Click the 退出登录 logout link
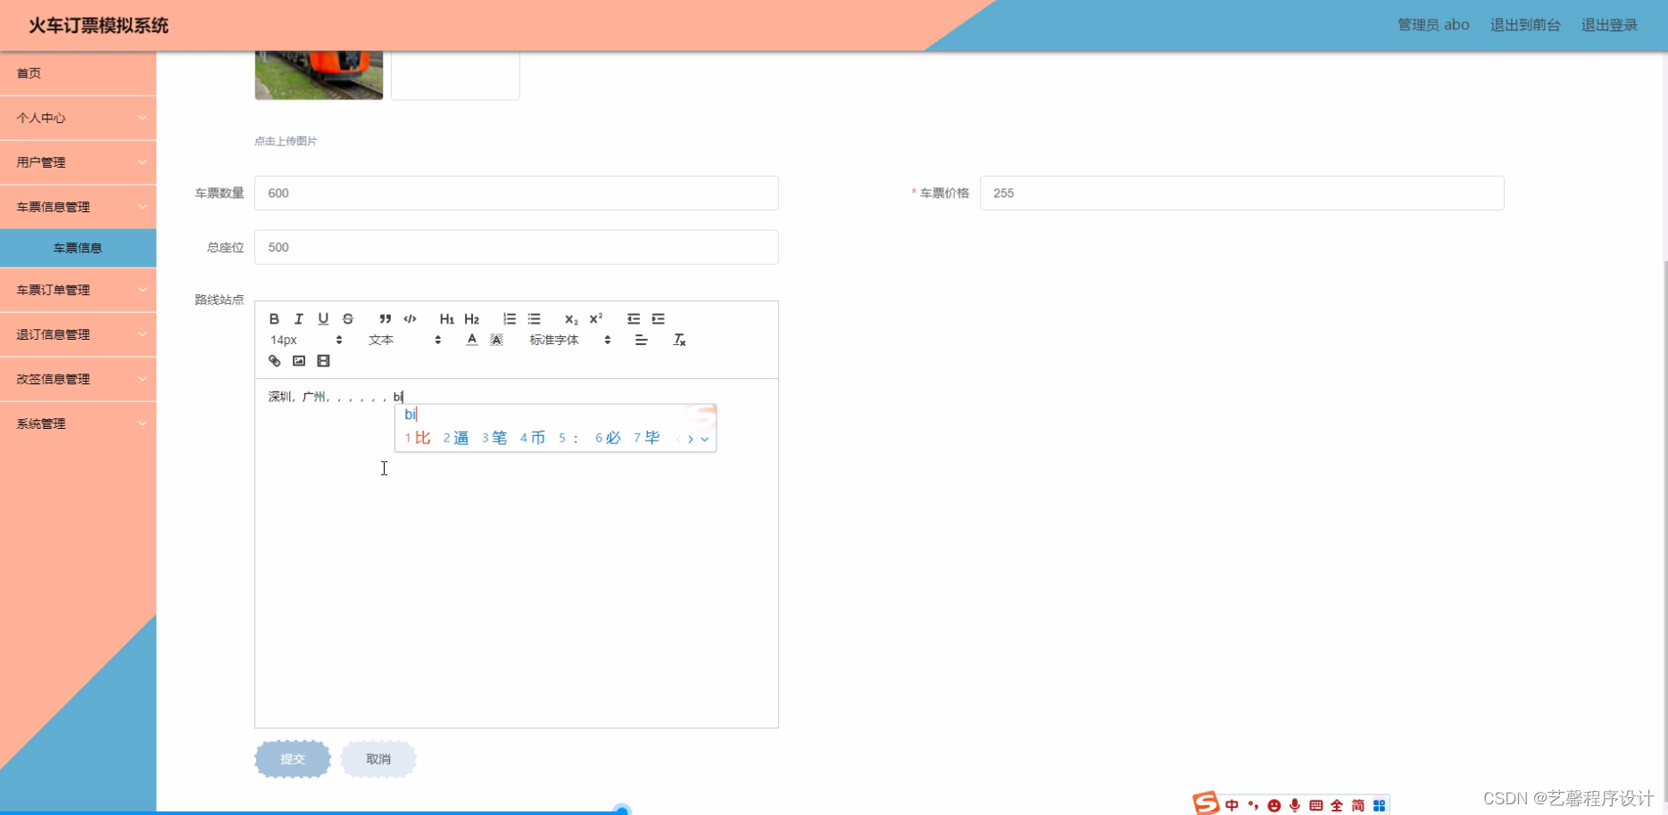 (1609, 25)
